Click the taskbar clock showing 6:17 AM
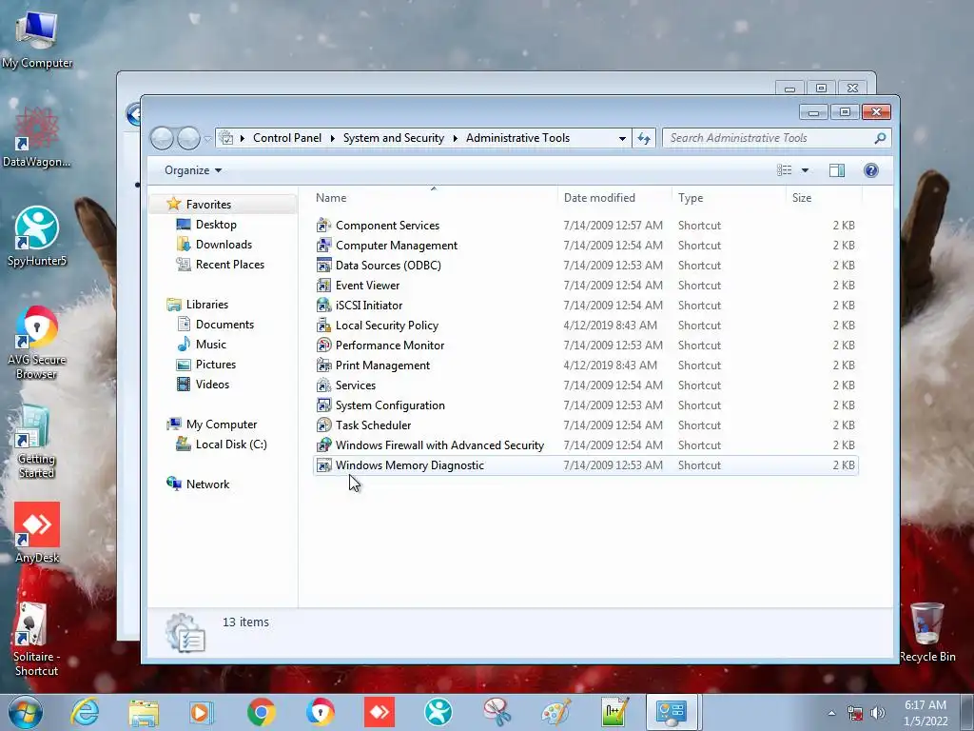This screenshot has width=974, height=731. (x=925, y=713)
